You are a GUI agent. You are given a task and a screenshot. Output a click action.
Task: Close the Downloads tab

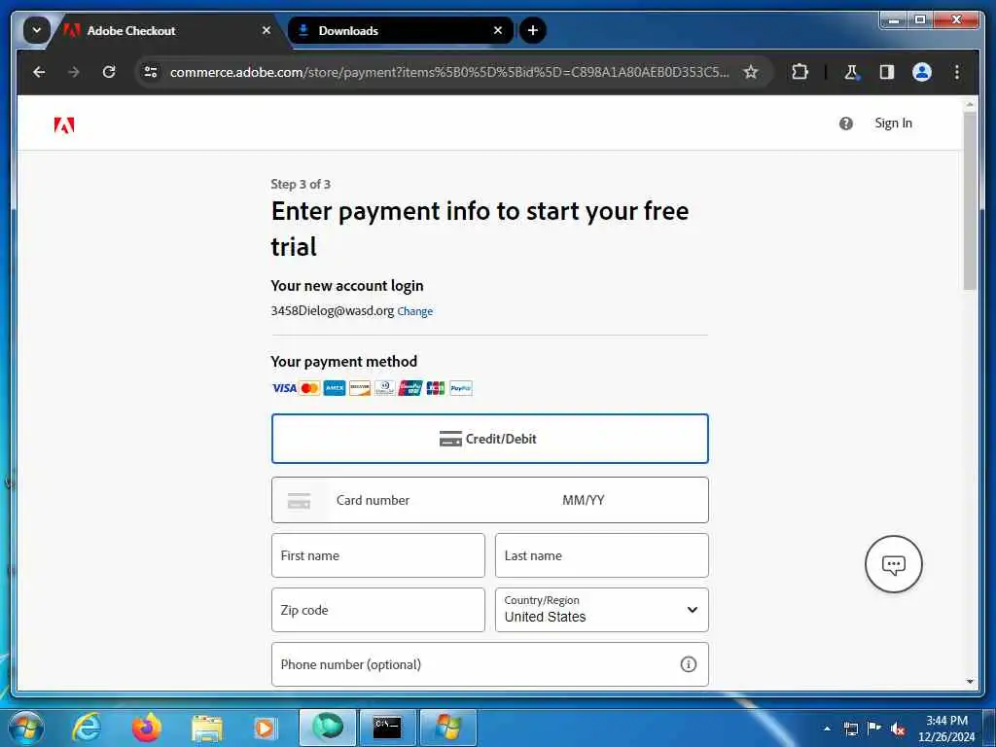[x=498, y=30]
